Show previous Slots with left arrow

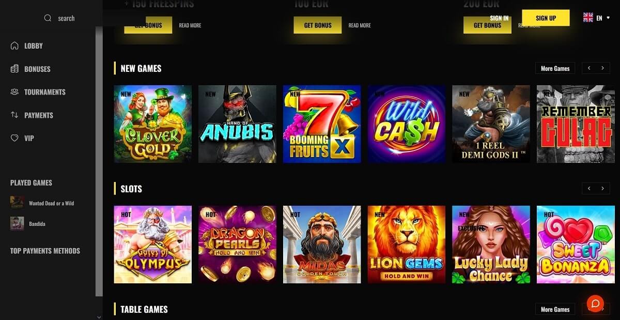point(589,189)
